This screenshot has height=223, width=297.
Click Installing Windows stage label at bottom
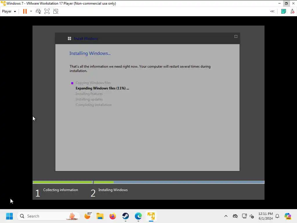click(x=113, y=190)
